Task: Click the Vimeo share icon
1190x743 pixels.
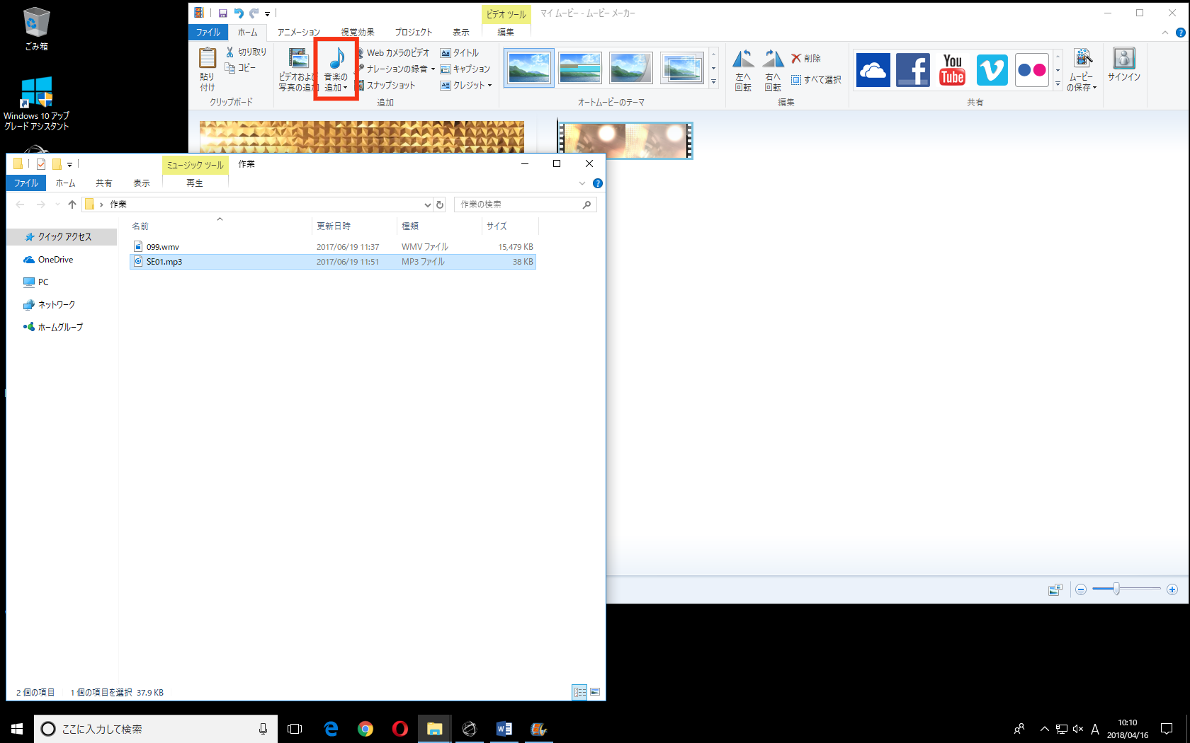Action: 992,70
